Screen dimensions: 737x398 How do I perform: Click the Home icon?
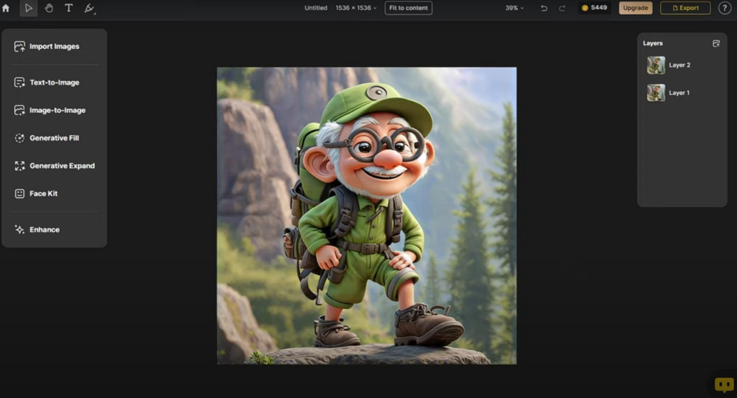tap(6, 9)
